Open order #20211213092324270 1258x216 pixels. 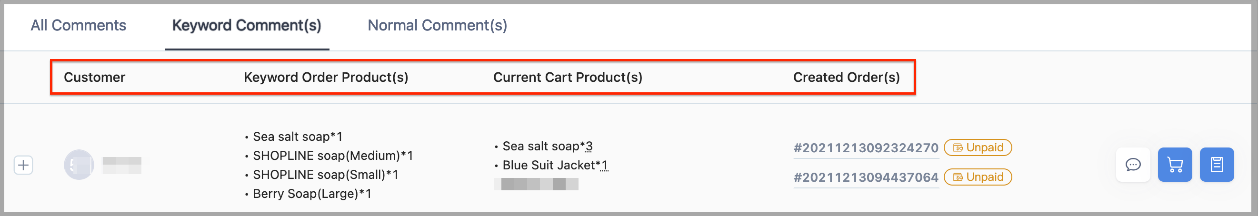[x=865, y=148]
